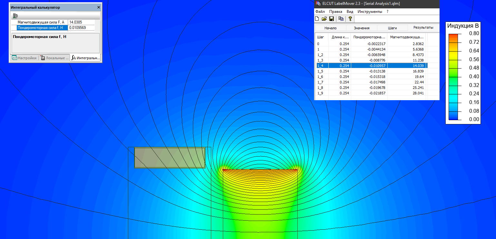Click the Пондеромоторна... column header

pos(369,37)
